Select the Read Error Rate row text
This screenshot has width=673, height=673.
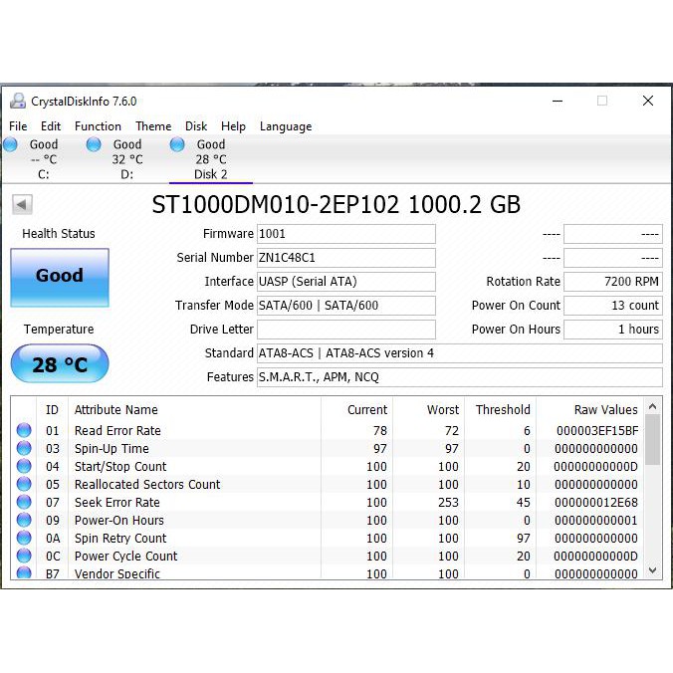tap(117, 430)
